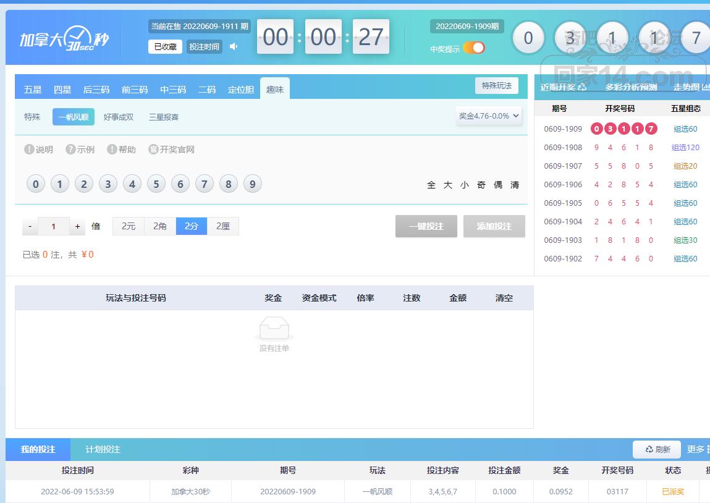Select the 2角 unit option

click(x=160, y=226)
